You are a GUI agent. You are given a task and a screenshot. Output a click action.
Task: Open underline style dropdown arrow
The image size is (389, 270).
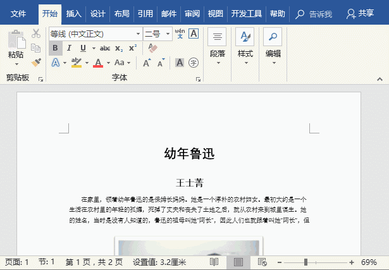(x=94, y=48)
